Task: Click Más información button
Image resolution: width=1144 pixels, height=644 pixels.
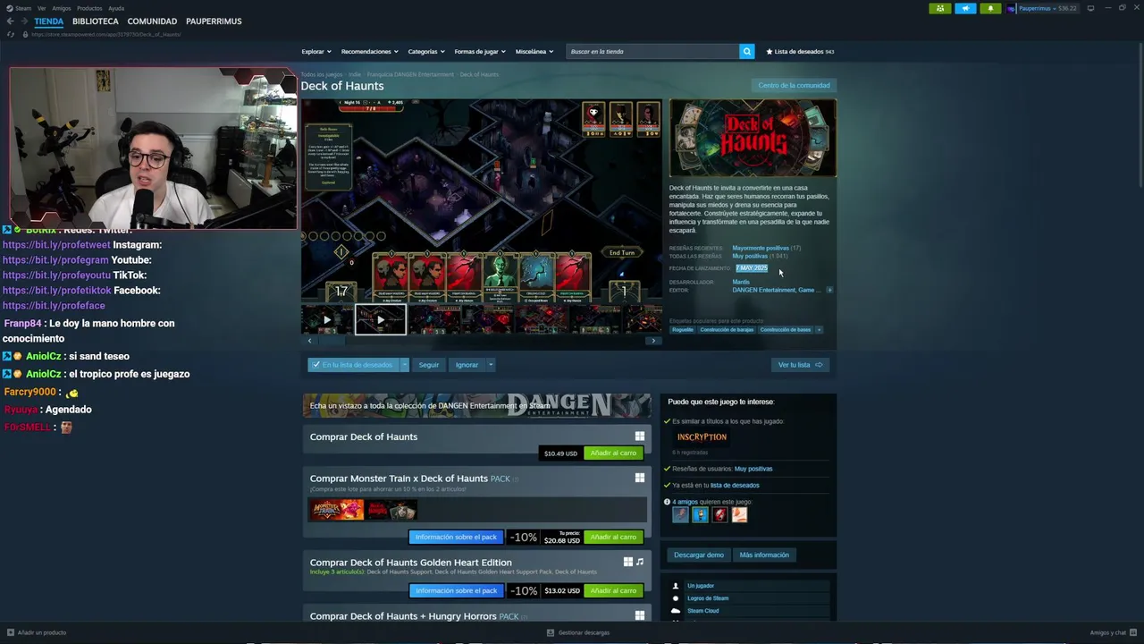Action: point(764,555)
